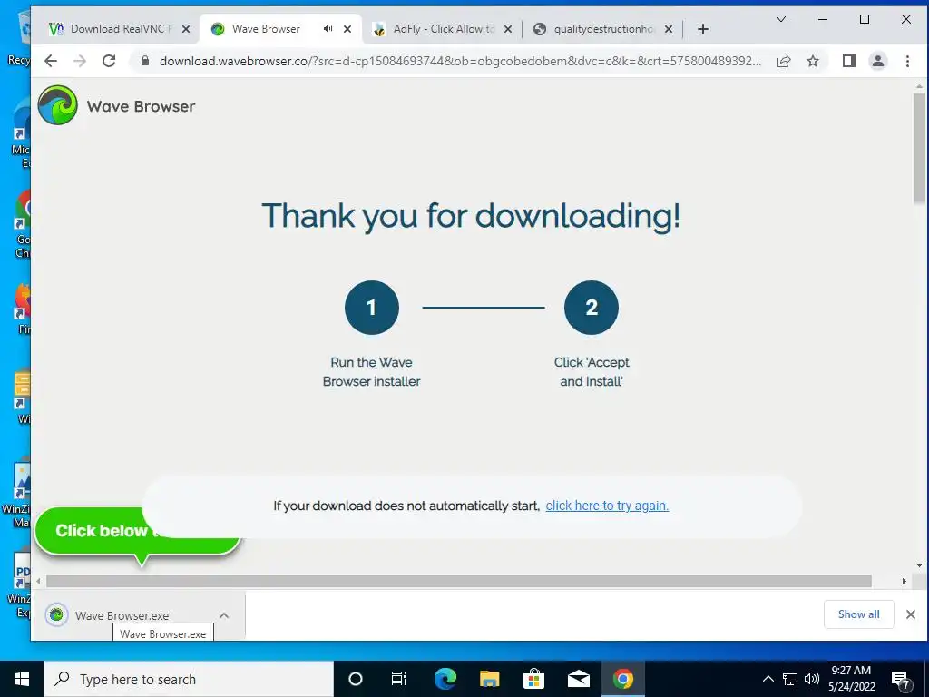Viewport: 929px width, 697px height.
Task: Click the step 2 circle
Action: pos(592,307)
